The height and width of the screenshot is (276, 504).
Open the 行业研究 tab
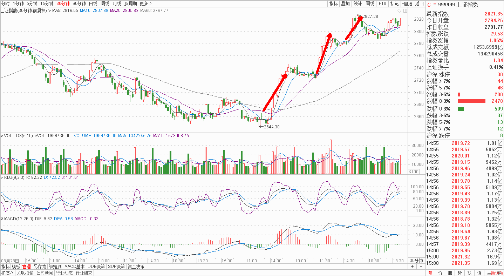(84, 273)
